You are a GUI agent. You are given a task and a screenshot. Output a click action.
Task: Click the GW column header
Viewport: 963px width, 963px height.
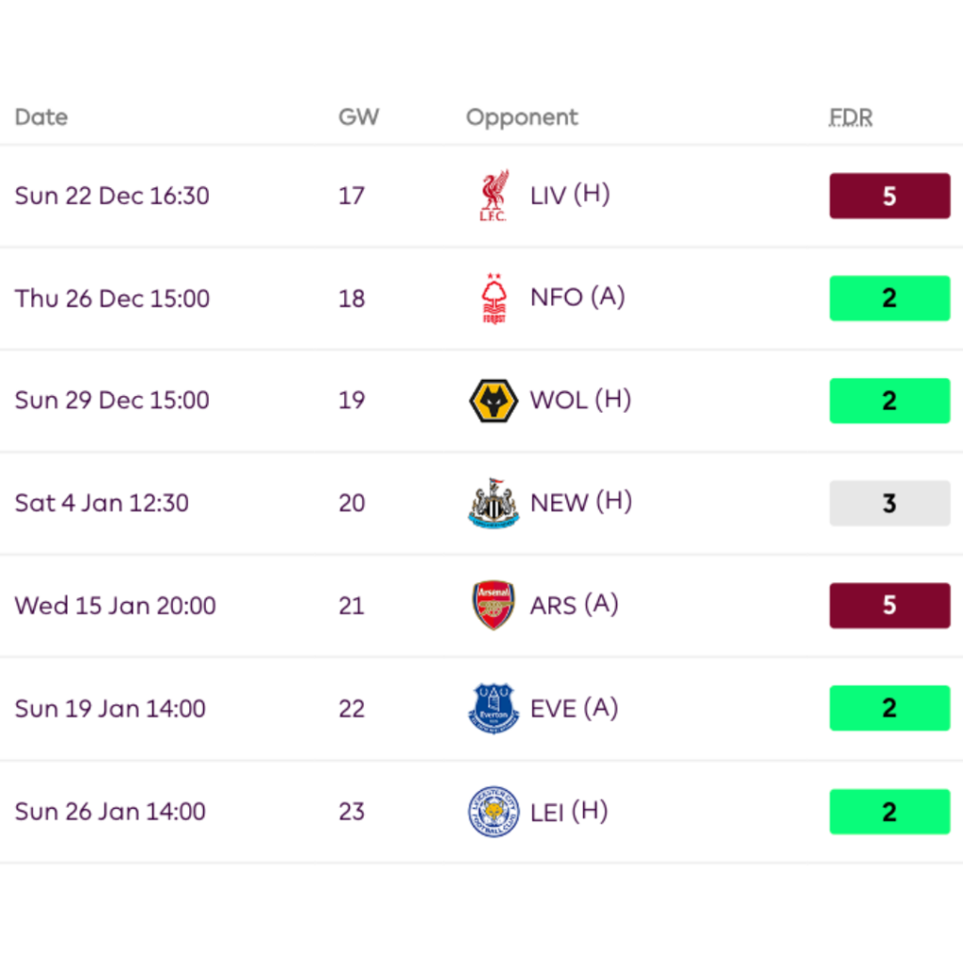[358, 118]
